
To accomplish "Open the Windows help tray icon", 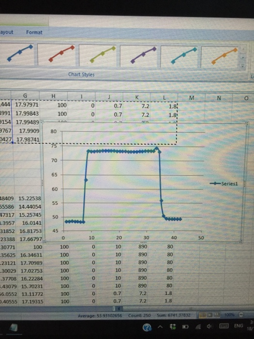I will tap(147, 327).
